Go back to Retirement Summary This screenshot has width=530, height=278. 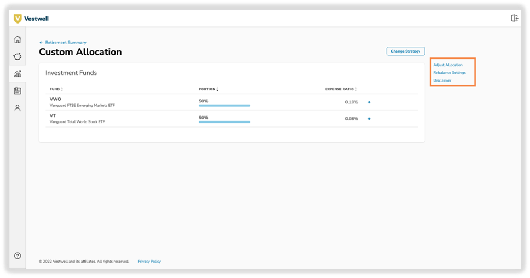(x=63, y=43)
